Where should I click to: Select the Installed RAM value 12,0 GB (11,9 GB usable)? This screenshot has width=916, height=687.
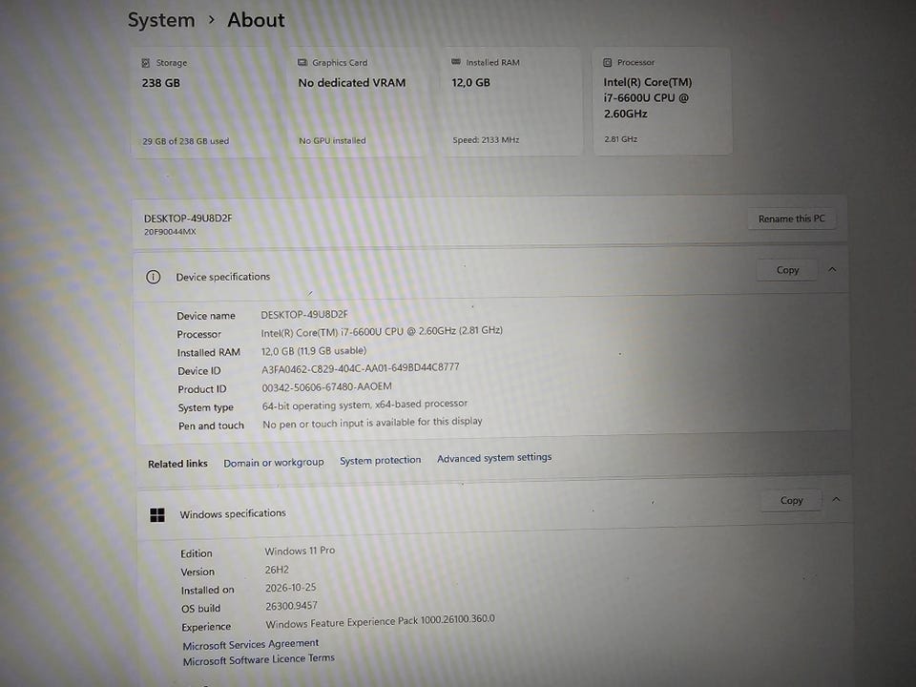(x=314, y=351)
